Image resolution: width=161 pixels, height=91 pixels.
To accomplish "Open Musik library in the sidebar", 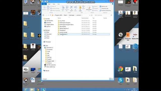I will click(48, 38).
